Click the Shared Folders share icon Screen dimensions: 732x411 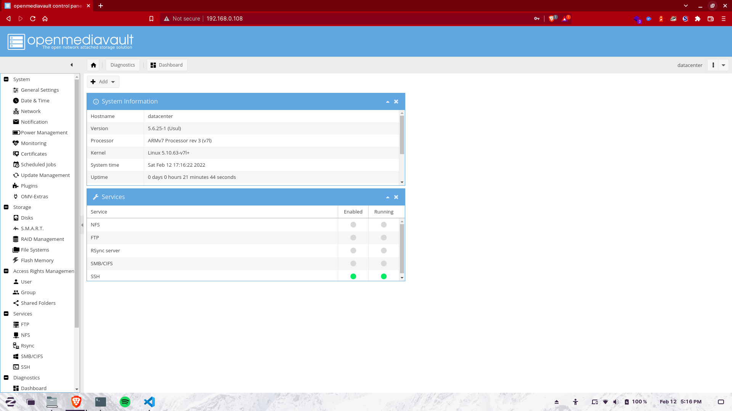click(x=16, y=303)
